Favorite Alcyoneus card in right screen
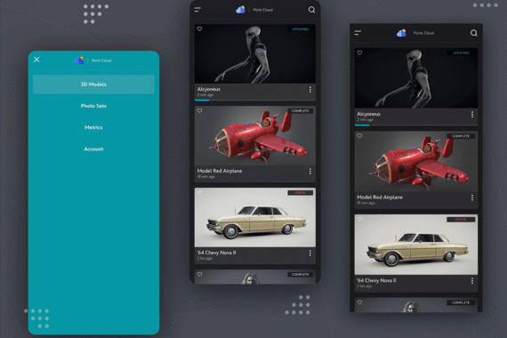 (359, 52)
